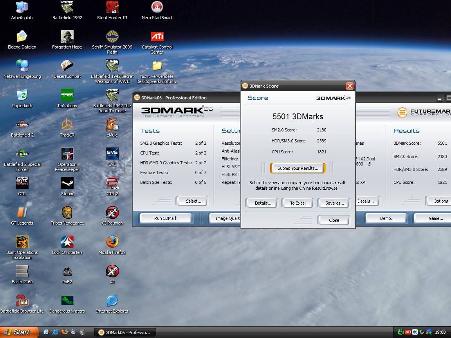The height and width of the screenshot is (338, 451).
Task: Select 3DMark06 Professional taskbar button
Action: tap(125, 332)
